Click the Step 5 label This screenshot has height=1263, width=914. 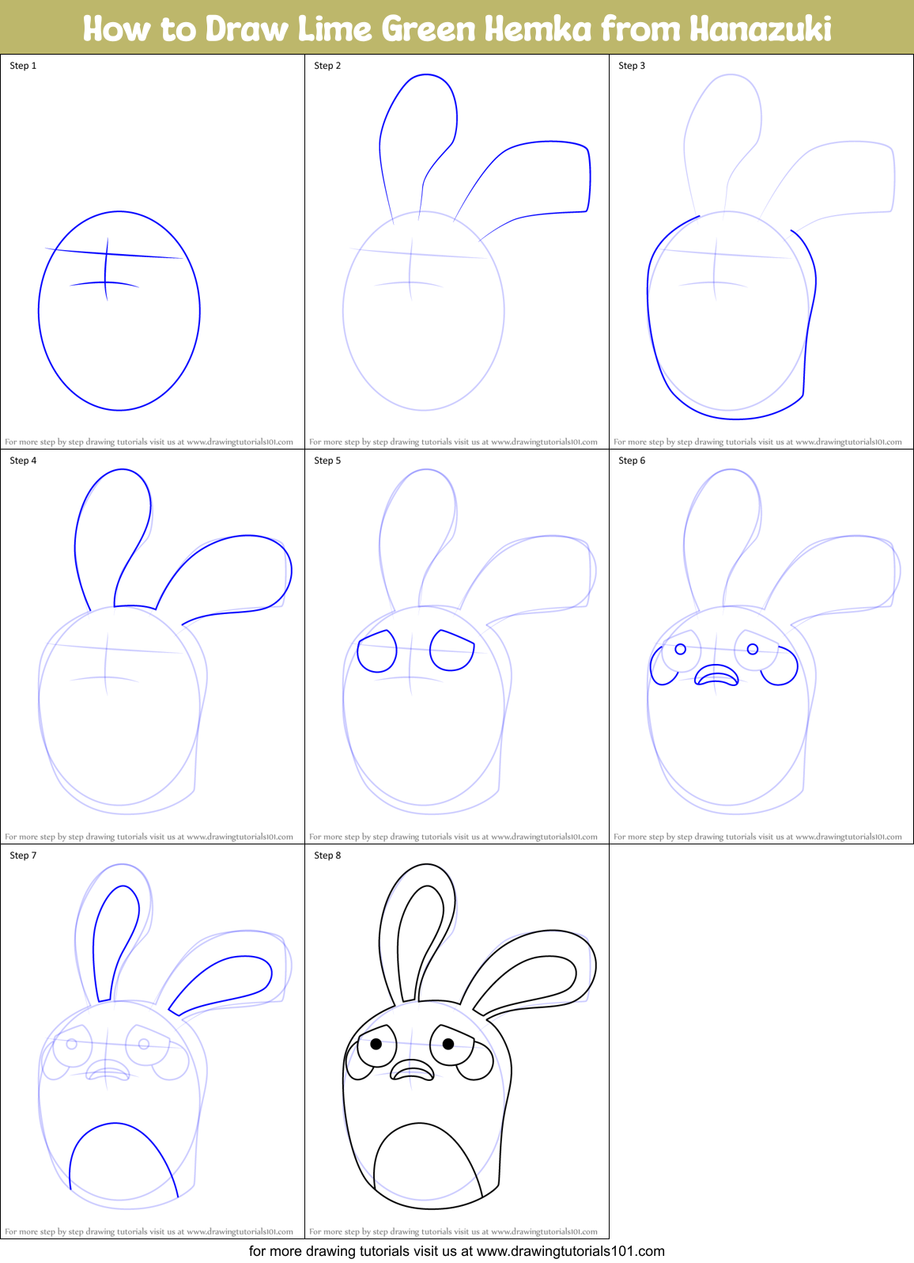point(327,461)
